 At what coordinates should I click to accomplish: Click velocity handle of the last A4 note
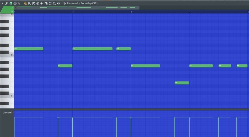tap(237, 118)
